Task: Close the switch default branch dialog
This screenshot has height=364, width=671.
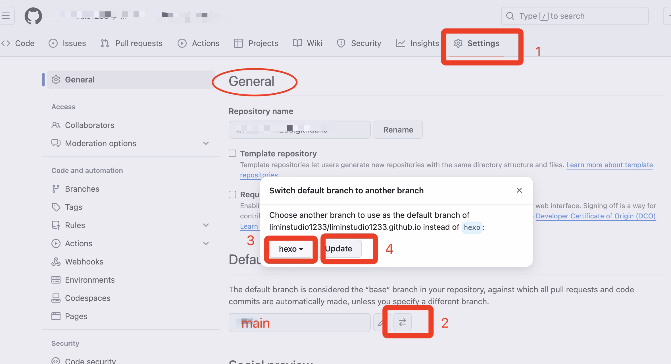Action: click(519, 190)
